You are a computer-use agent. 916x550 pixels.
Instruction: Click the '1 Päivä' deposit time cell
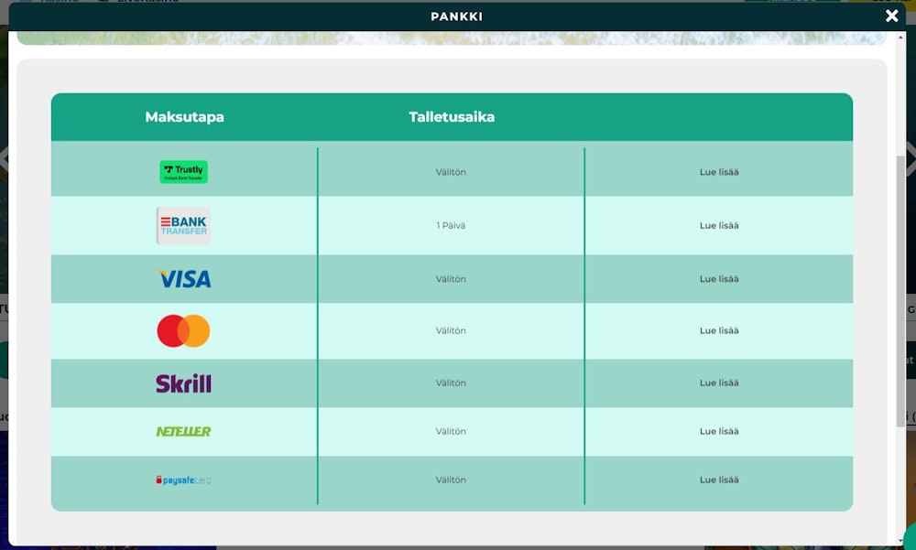point(451,225)
